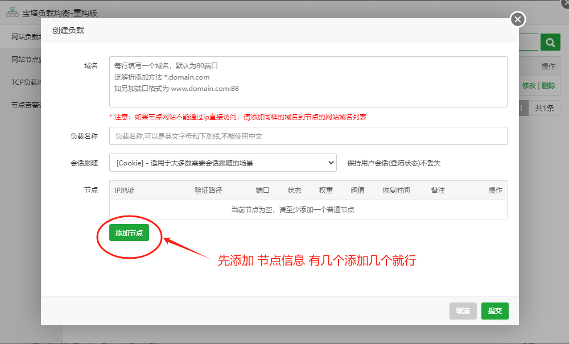Viewport: 569px width, 344px height.
Task: Click the IP地址 column header
Action: 124,190
